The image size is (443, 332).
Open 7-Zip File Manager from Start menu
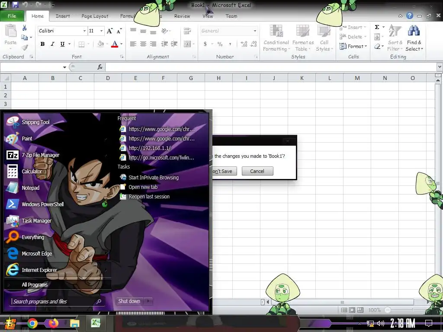[x=33, y=155]
